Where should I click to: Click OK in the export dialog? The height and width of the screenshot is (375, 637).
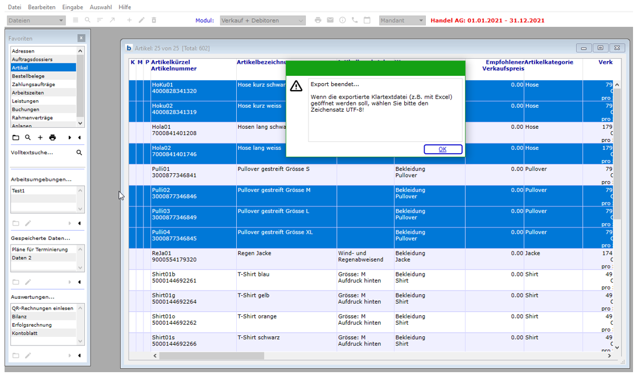tap(442, 149)
